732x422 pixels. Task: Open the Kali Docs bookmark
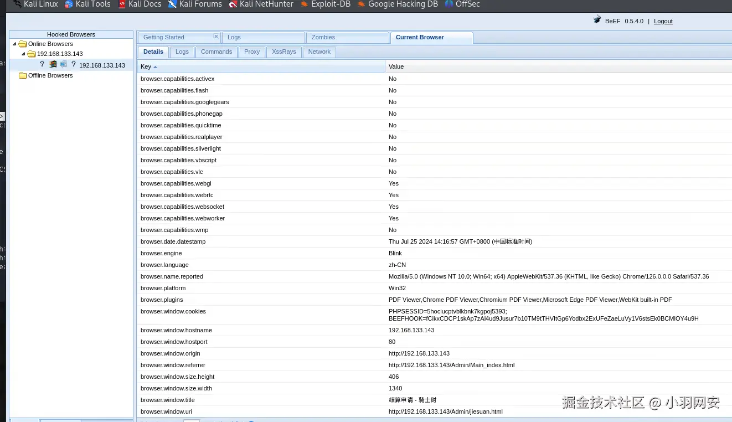(x=140, y=4)
